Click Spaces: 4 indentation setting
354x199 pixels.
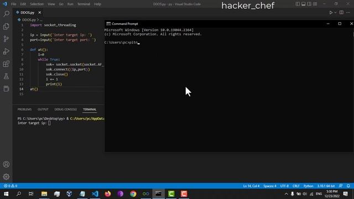[270, 186]
